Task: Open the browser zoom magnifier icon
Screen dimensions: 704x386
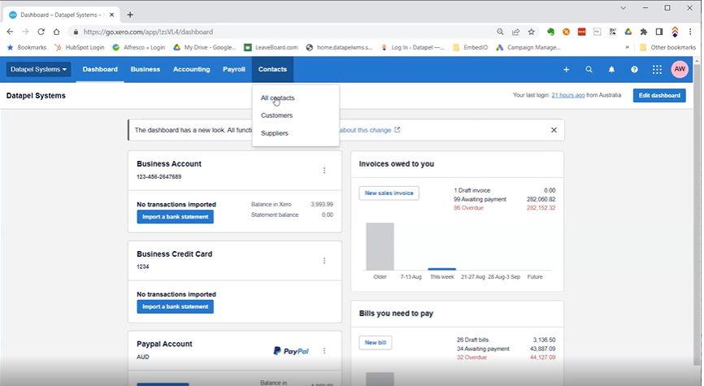Action: [500, 32]
